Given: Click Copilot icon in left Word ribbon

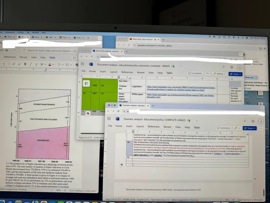Looking at the screenshot, I should (x=77, y=65).
